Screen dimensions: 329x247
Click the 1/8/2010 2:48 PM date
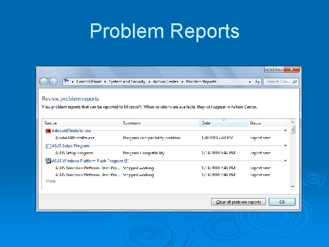point(218,138)
